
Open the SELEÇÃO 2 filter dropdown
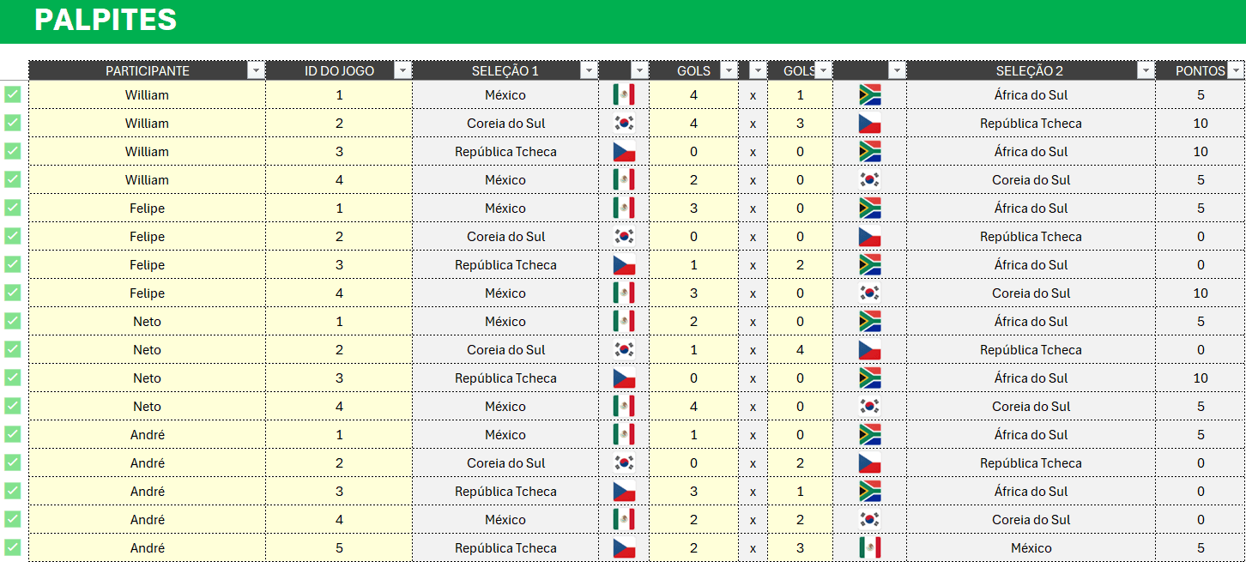1146,70
